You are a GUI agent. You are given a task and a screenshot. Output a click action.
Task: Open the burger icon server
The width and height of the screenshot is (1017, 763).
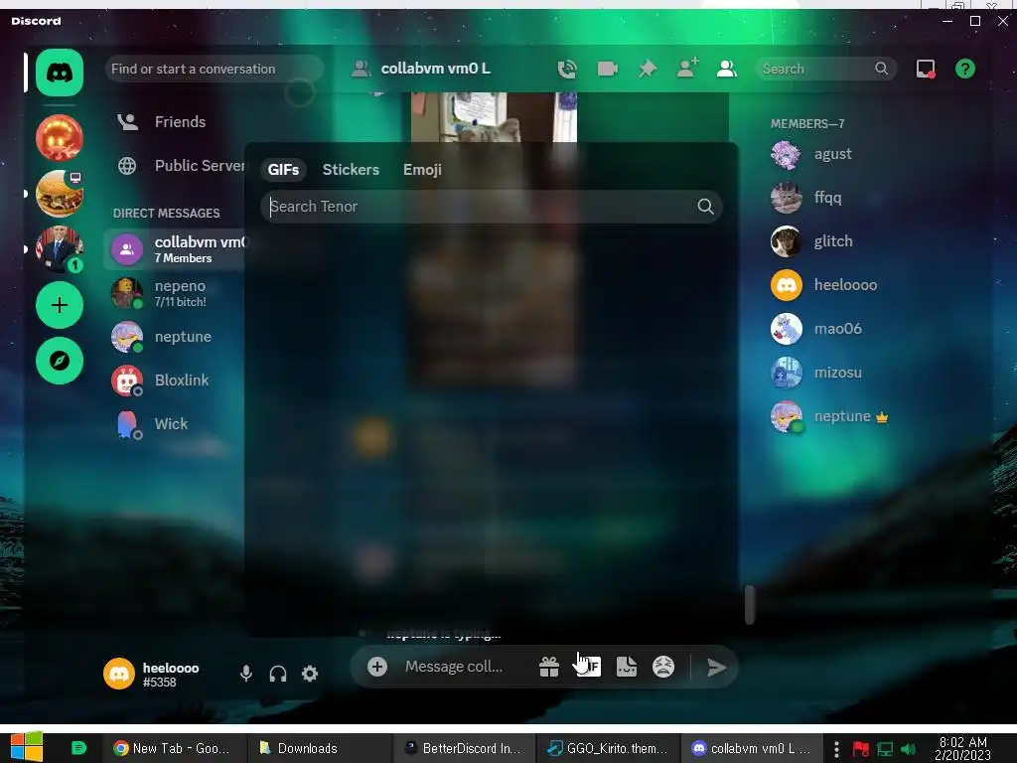(59, 194)
